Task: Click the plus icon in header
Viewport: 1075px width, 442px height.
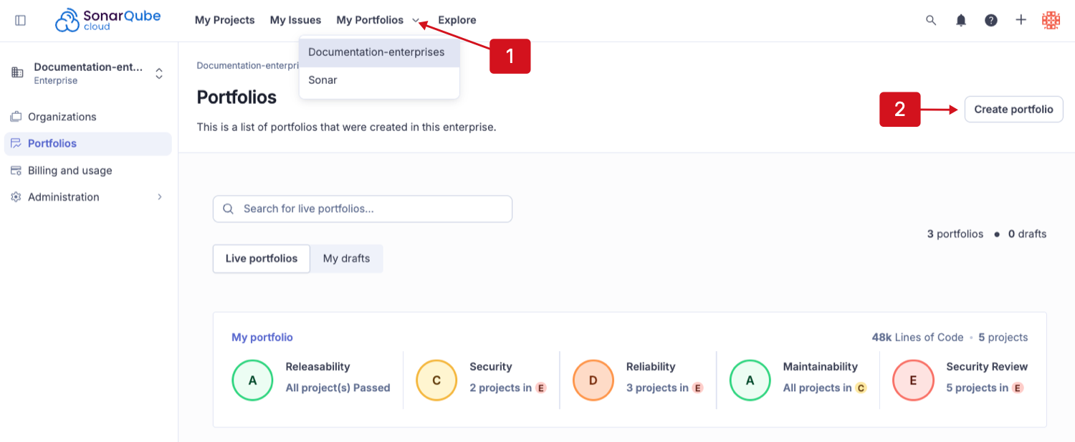Action: [x=1021, y=20]
